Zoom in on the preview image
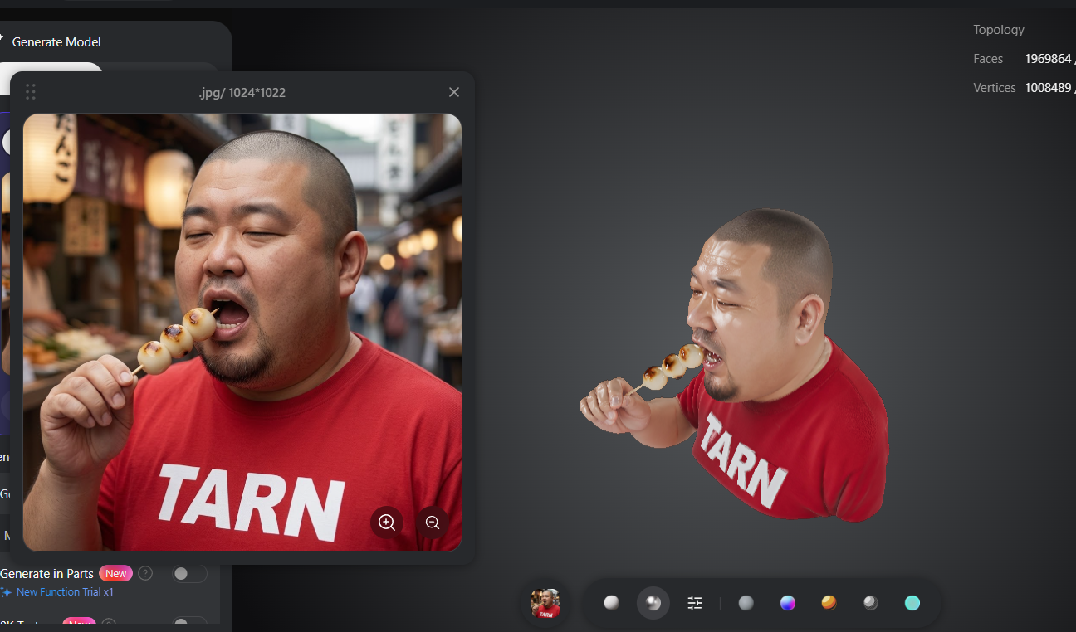Viewport: 1076px width, 632px height. [387, 523]
